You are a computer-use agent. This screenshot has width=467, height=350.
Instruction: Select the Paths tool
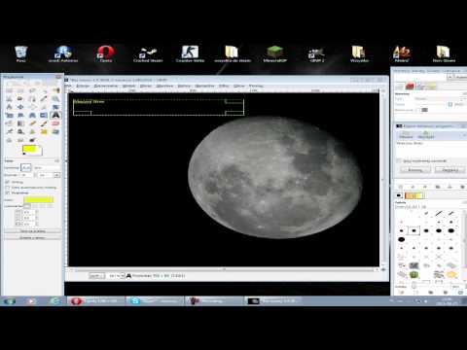[32, 98]
